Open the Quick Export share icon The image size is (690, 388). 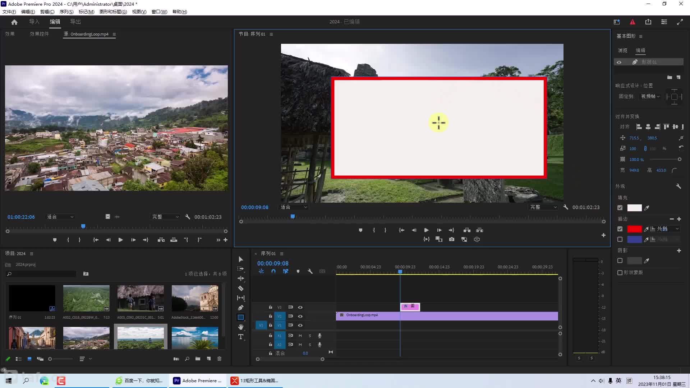coord(648,22)
